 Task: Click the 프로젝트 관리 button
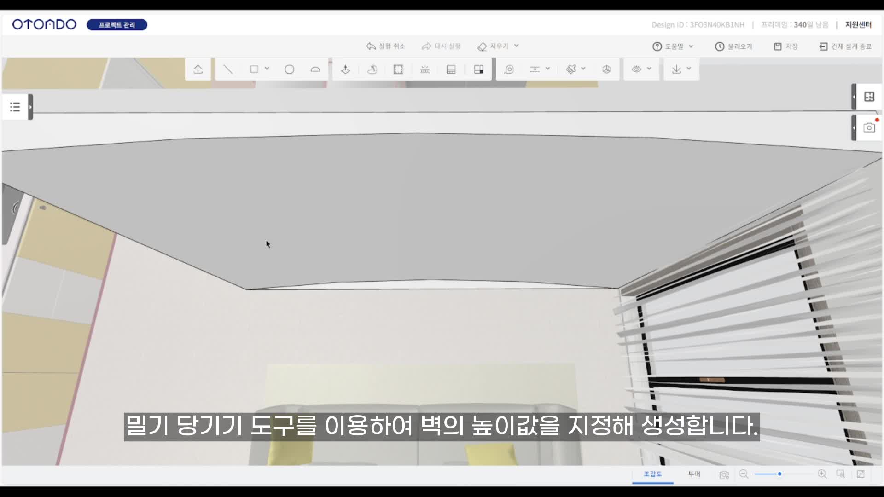(117, 25)
